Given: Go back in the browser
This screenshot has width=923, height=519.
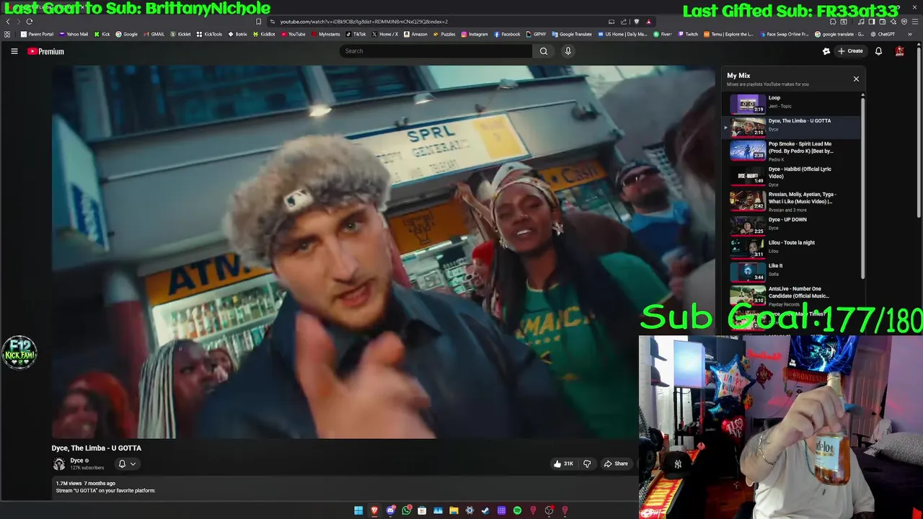Looking at the screenshot, I should [8, 22].
